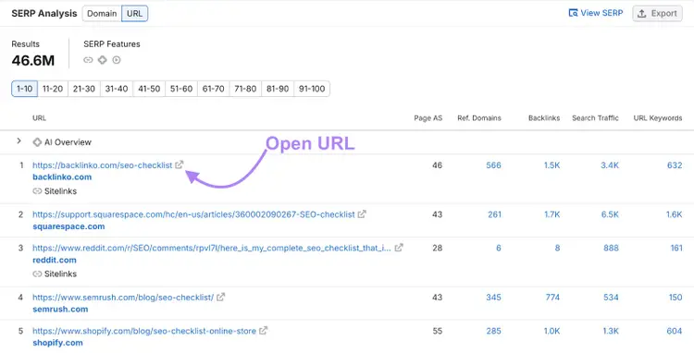Open external link icon for squarespace support URL

(x=362, y=213)
